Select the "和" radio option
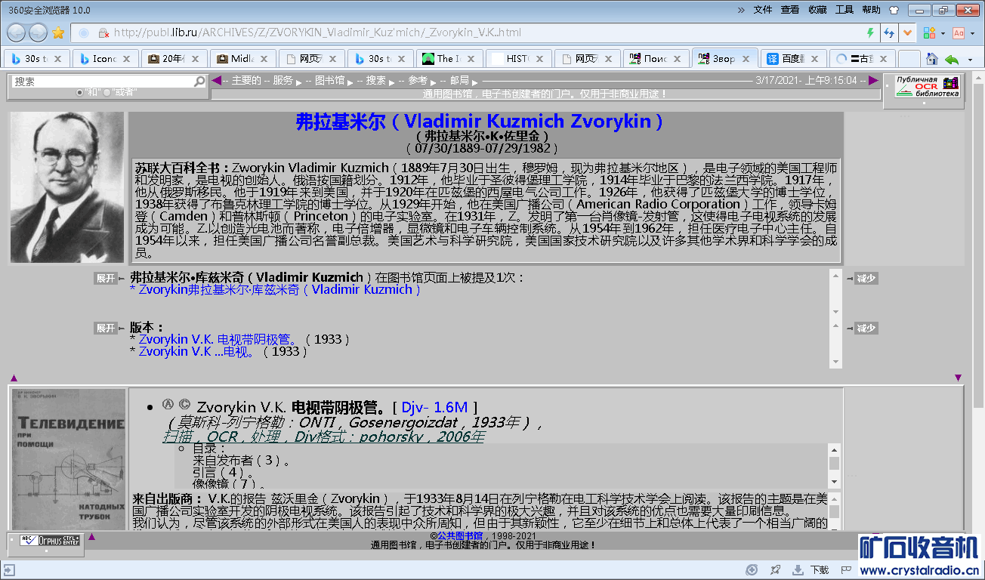985x580 pixels. click(x=80, y=92)
